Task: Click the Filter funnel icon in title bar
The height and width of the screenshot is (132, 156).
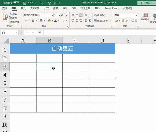Action: point(49,3)
